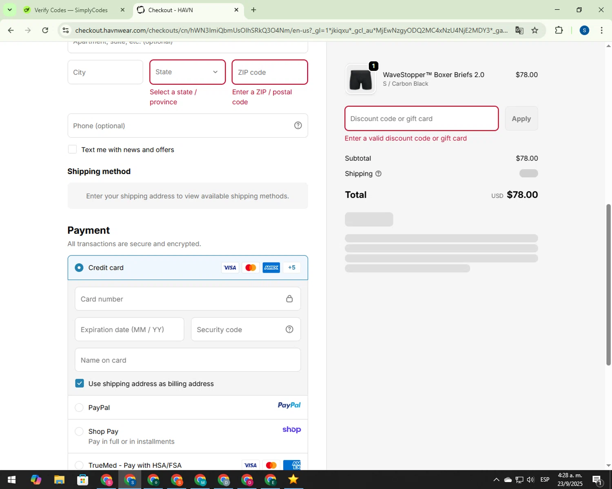
Task: Click the ZIP code field
Action: 270,72
